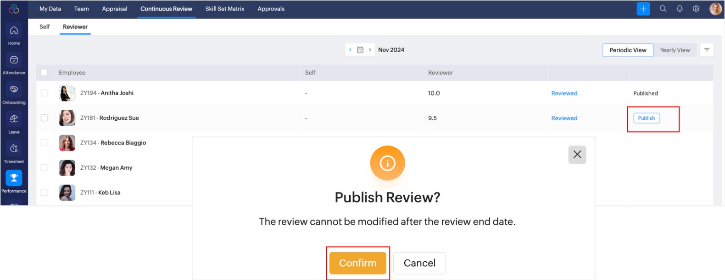The width and height of the screenshot is (725, 280).
Task: Switch to the Skill Set Matrix tab
Action: (x=225, y=9)
